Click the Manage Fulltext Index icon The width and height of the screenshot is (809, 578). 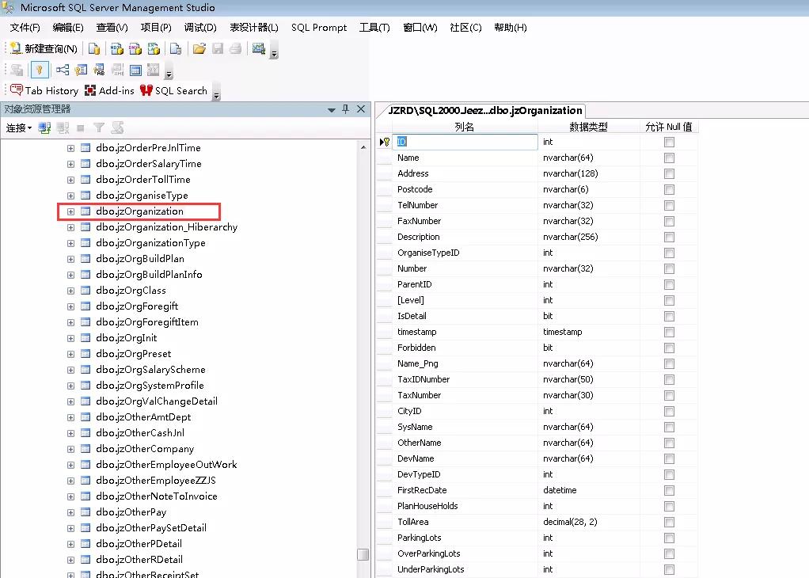[99, 70]
